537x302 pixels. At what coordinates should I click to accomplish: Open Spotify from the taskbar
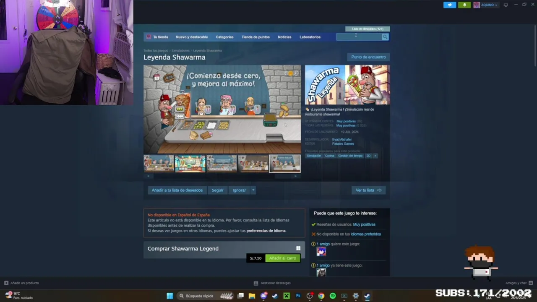pos(333,296)
